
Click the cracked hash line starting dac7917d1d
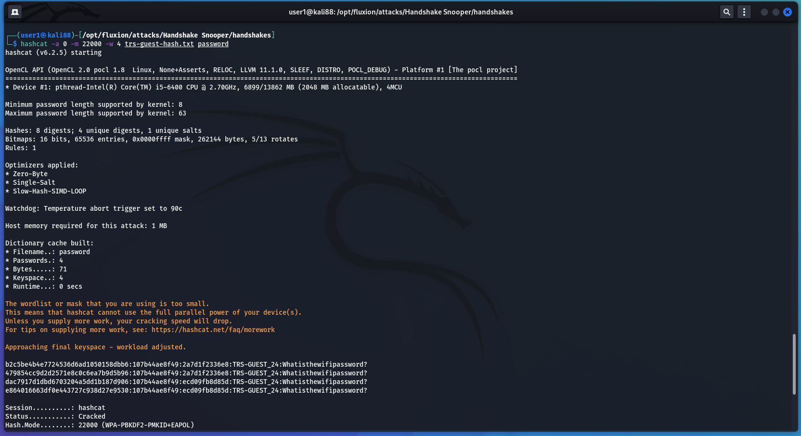click(186, 382)
